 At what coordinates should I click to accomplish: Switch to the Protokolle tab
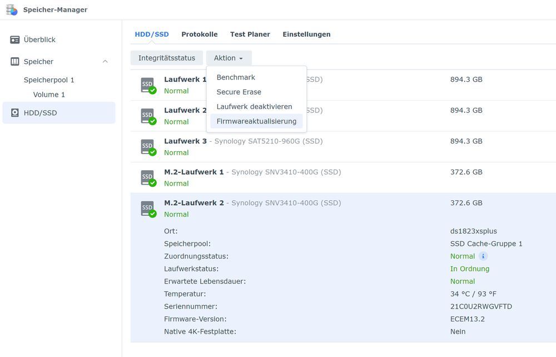(200, 34)
